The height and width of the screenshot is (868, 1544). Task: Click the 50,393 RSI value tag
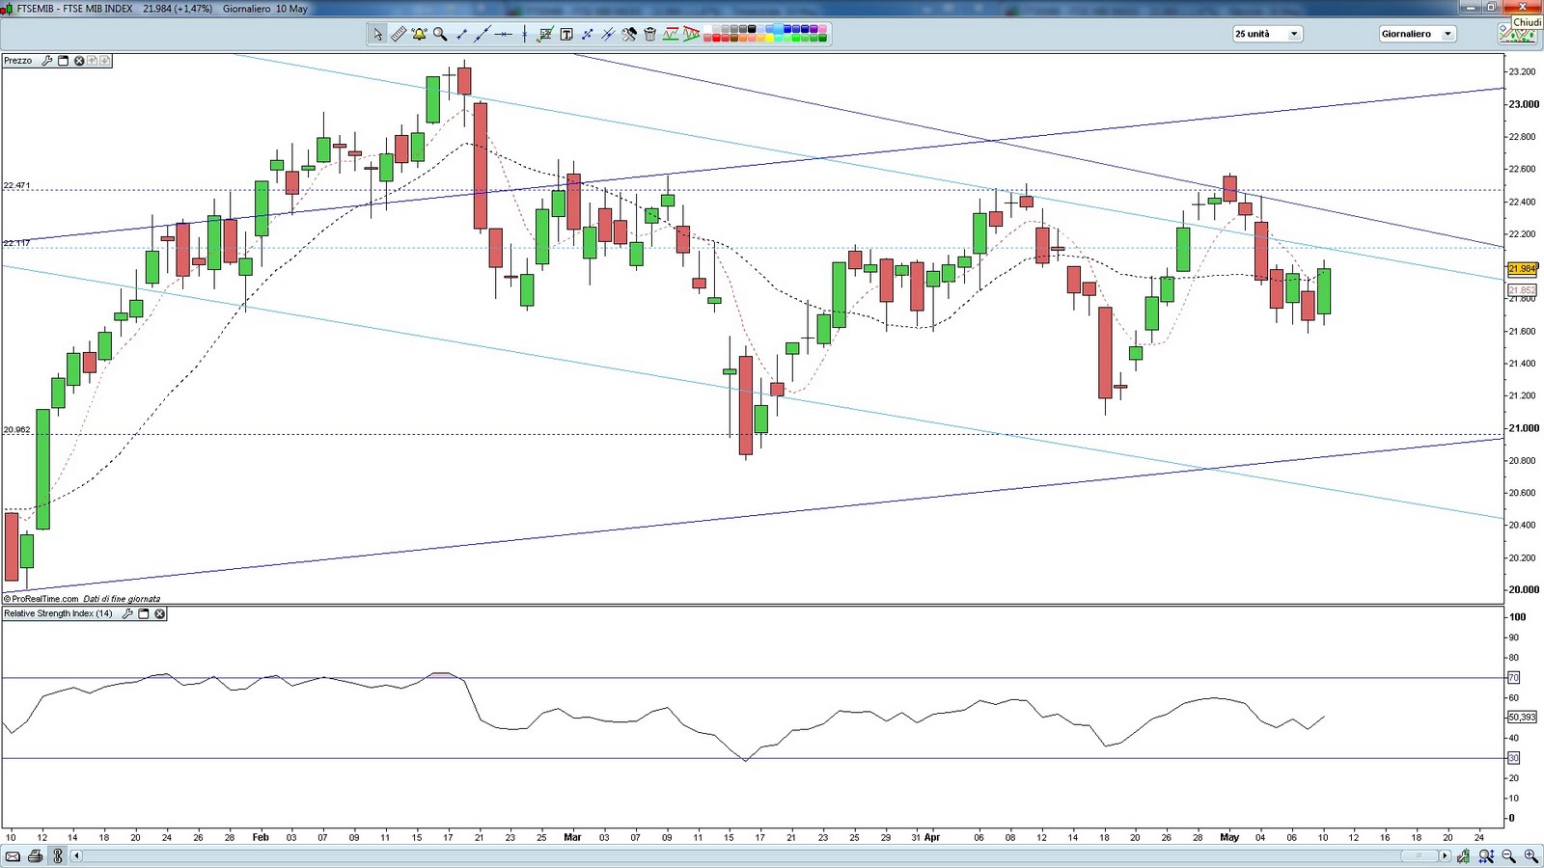tap(1522, 717)
